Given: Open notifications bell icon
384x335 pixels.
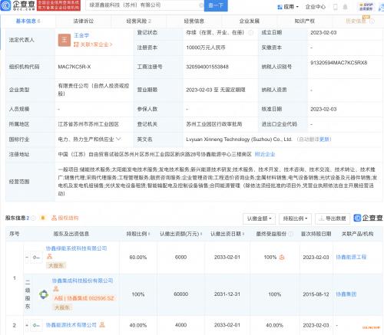Looking at the screenshot, I should coord(345,7).
